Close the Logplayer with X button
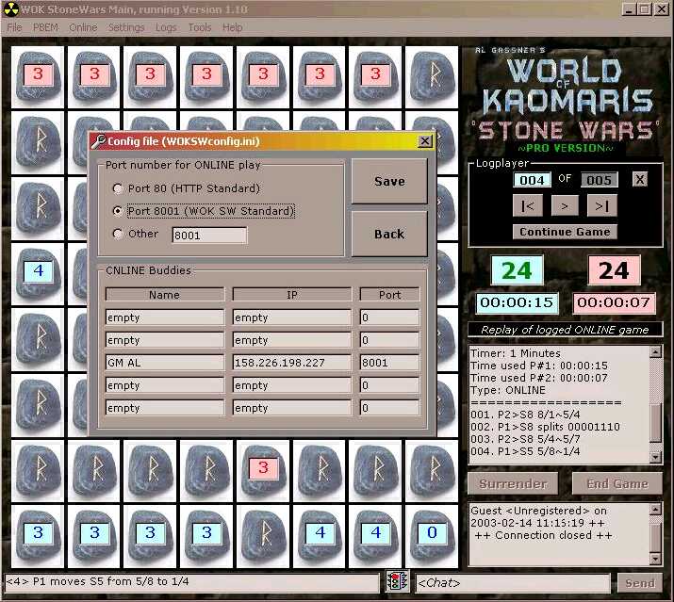The image size is (674, 602). [640, 179]
